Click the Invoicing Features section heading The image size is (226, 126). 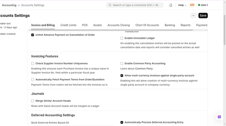(45, 56)
